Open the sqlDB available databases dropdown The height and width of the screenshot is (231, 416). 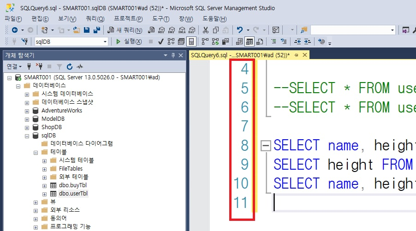point(105,41)
